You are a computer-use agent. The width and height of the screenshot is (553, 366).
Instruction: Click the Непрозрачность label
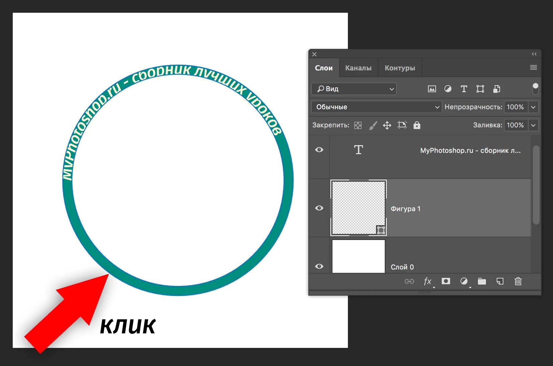click(x=473, y=107)
